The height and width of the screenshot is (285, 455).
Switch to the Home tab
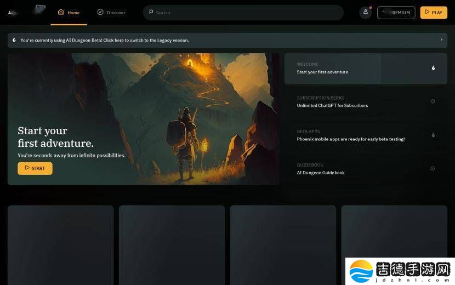pos(69,13)
